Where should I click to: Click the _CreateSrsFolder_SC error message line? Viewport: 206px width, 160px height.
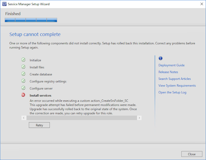[x=79, y=101]
